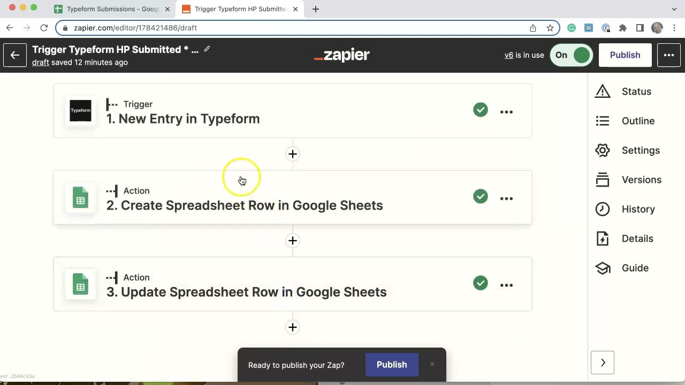
Task: Open browser extensions puzzle icon
Action: tap(622, 28)
